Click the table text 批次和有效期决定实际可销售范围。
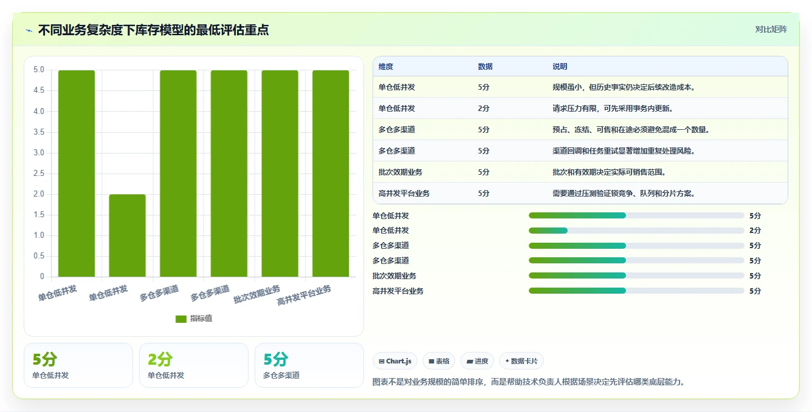The width and height of the screenshot is (812, 412). click(x=610, y=172)
